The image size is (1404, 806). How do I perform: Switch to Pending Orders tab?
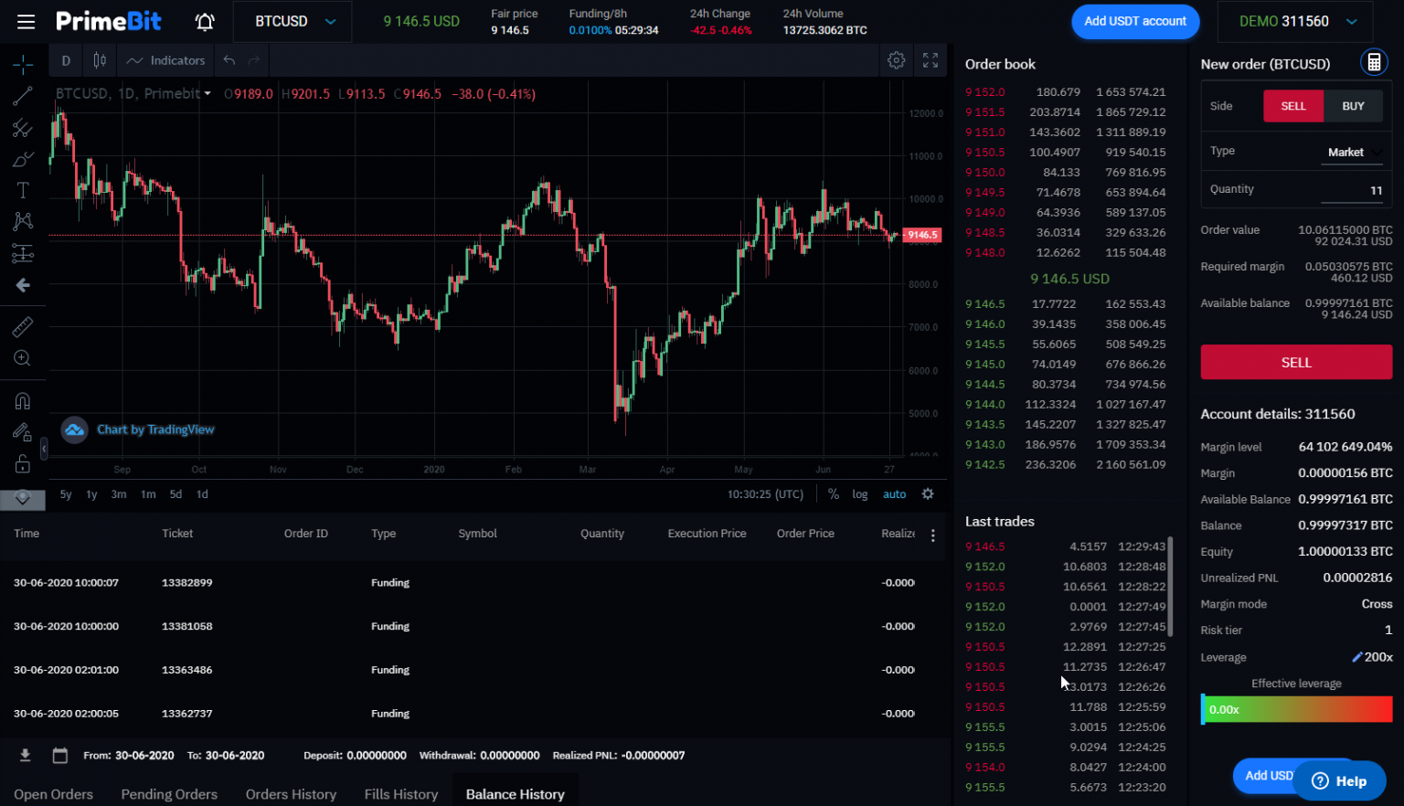tap(169, 794)
